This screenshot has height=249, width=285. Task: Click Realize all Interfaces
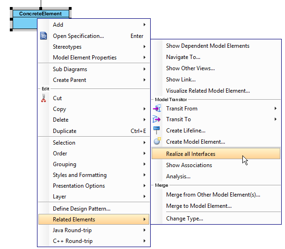click(216, 154)
